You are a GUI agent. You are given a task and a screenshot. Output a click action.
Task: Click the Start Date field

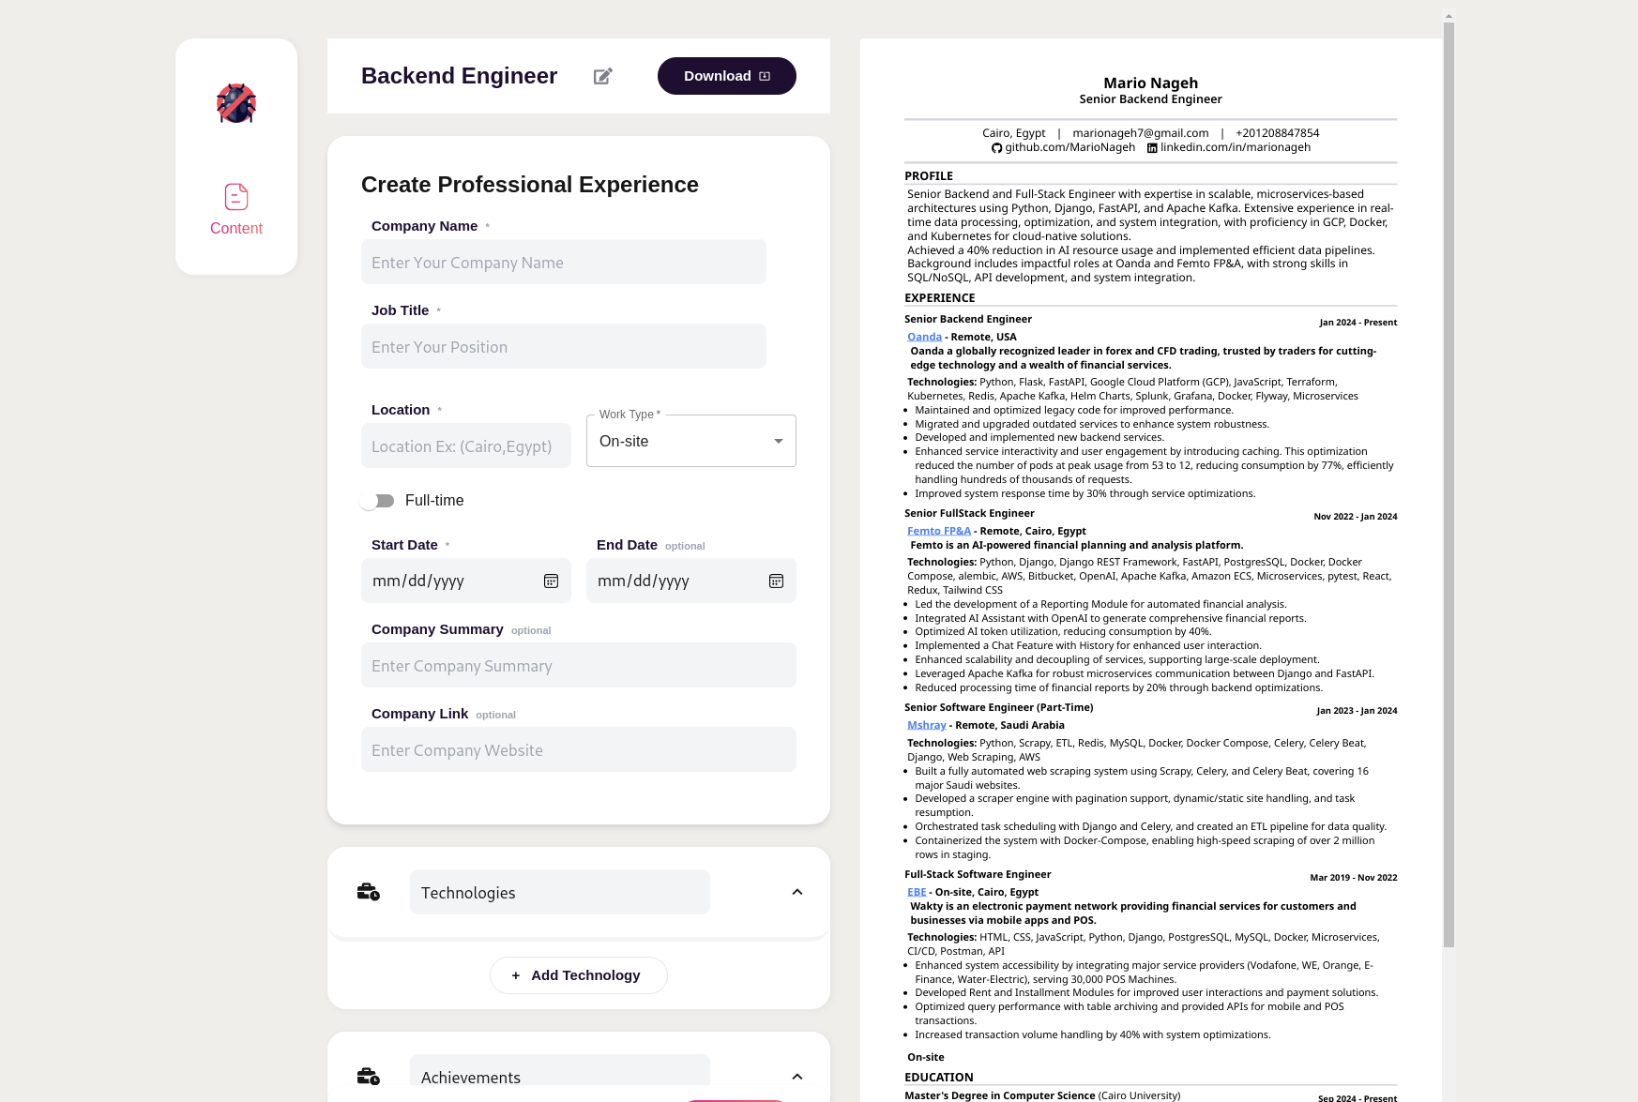466,581
